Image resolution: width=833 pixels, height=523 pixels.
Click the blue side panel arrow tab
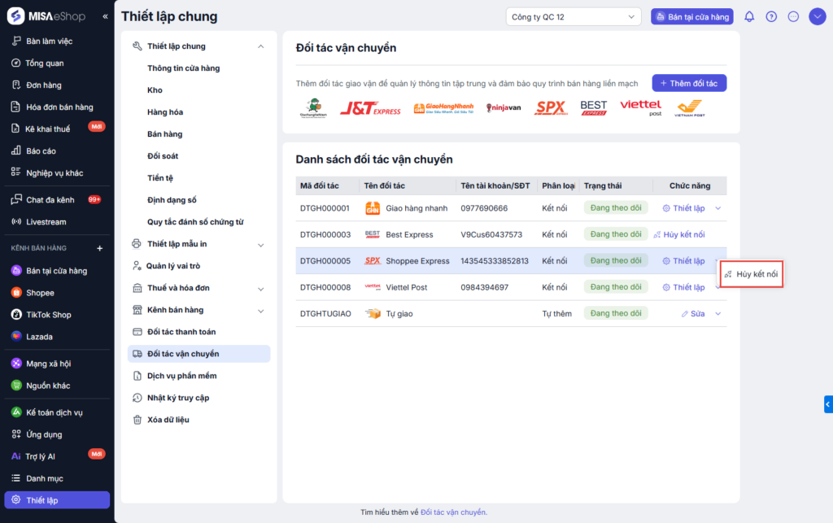click(828, 403)
